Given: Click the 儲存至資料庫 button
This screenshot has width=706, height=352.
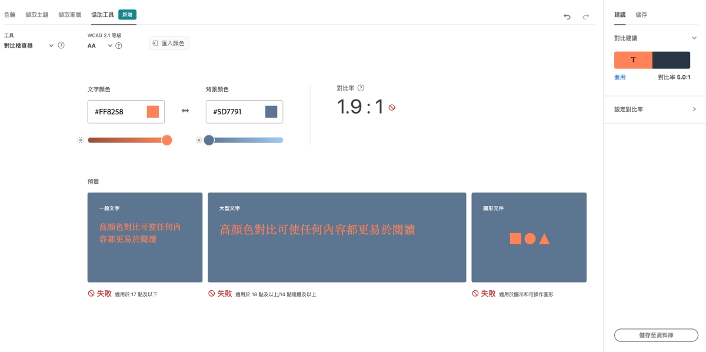Looking at the screenshot, I should [656, 335].
